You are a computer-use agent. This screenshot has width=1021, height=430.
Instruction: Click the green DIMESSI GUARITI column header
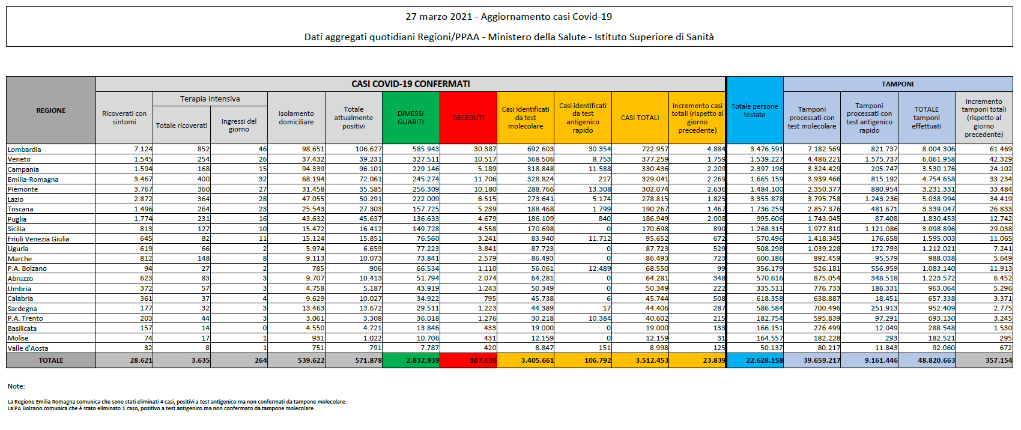(411, 118)
